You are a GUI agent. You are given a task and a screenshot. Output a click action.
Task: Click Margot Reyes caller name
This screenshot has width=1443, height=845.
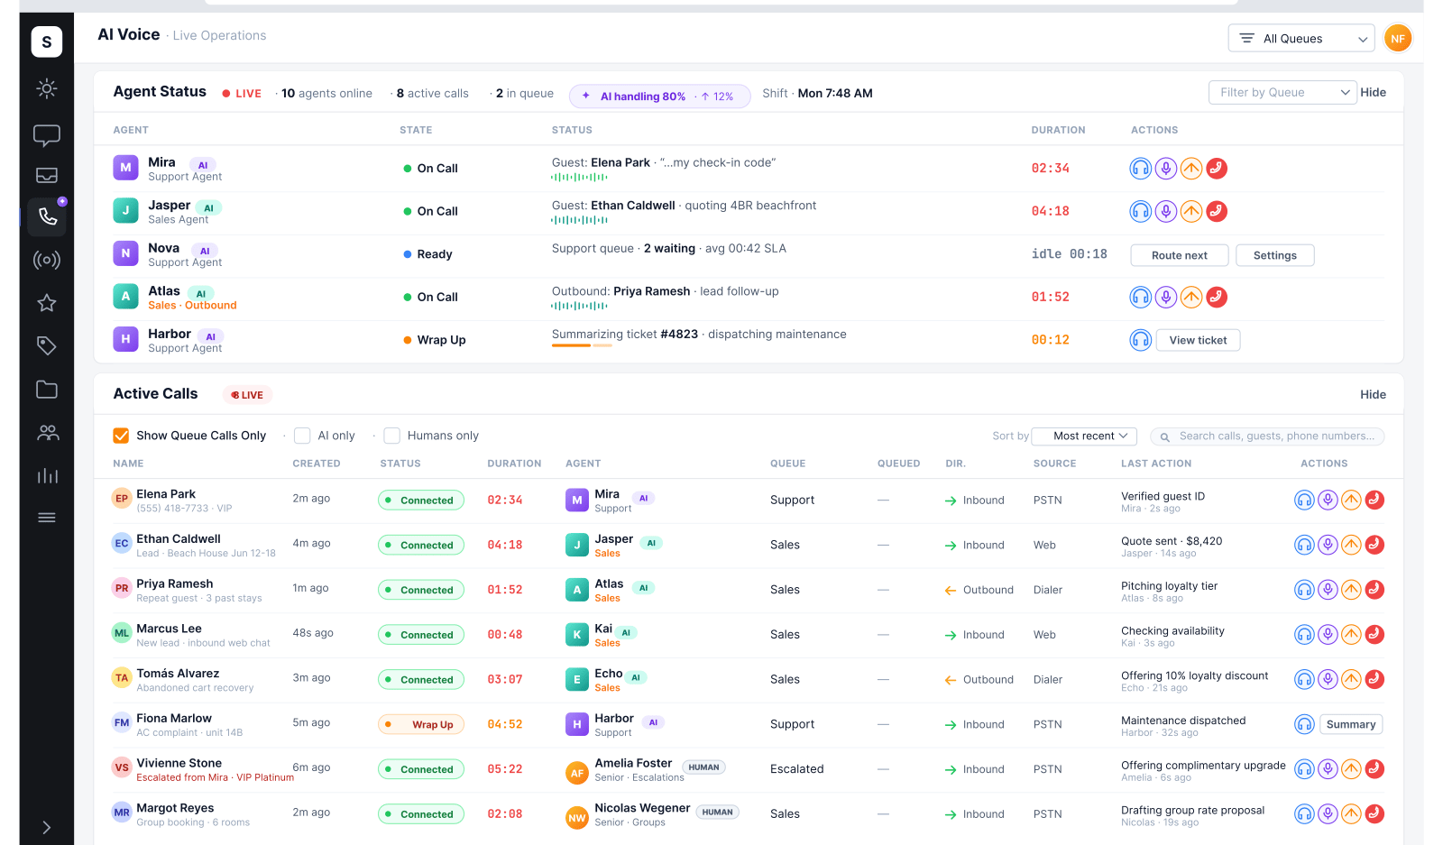175,808
